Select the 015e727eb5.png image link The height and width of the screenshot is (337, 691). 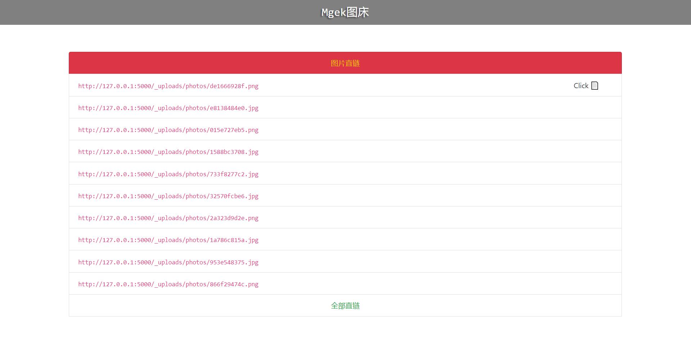[168, 130]
